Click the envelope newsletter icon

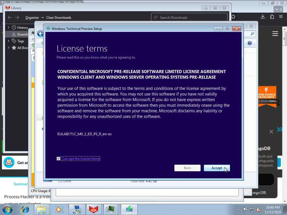[x=9, y=163]
